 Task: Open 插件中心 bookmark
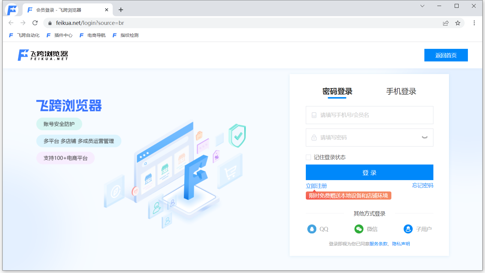pyautogui.click(x=59, y=35)
